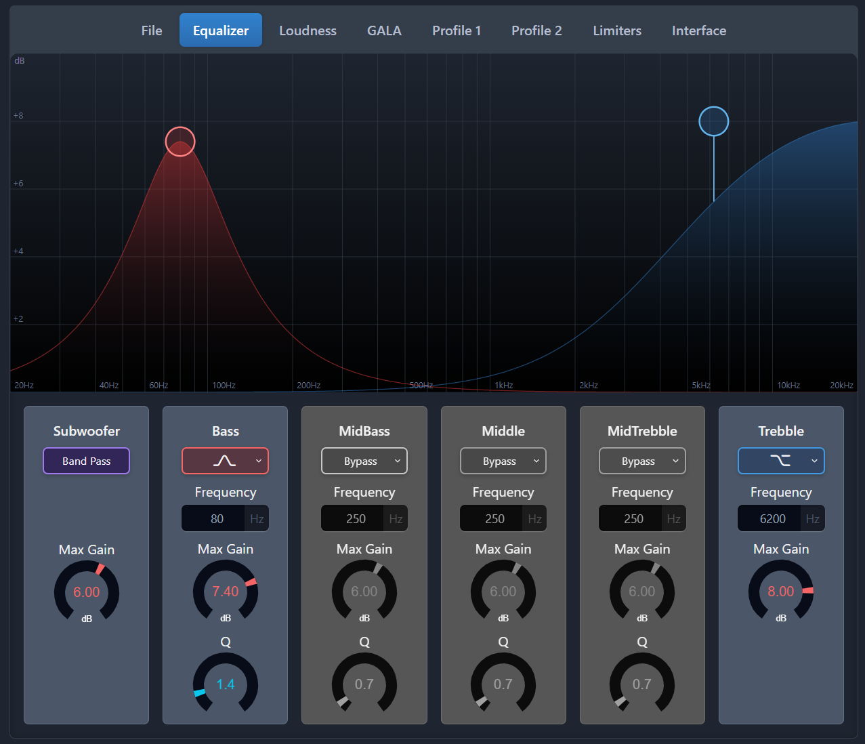
Task: Click the Middle Q knob
Action: coord(503,684)
